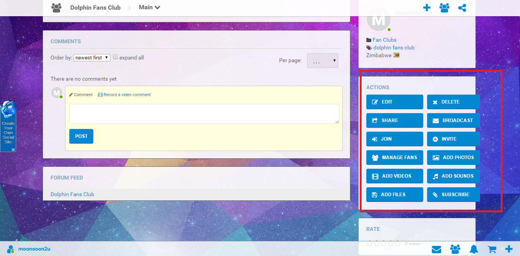Click the Join action button
The height and width of the screenshot is (256, 520).
tap(395, 139)
